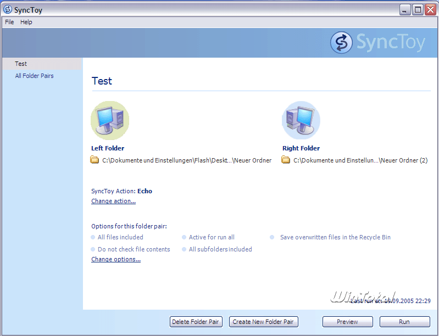Click the 'SyncToy Action: Echo' text
Viewport: 439px width, 336px height.
pyautogui.click(x=121, y=191)
